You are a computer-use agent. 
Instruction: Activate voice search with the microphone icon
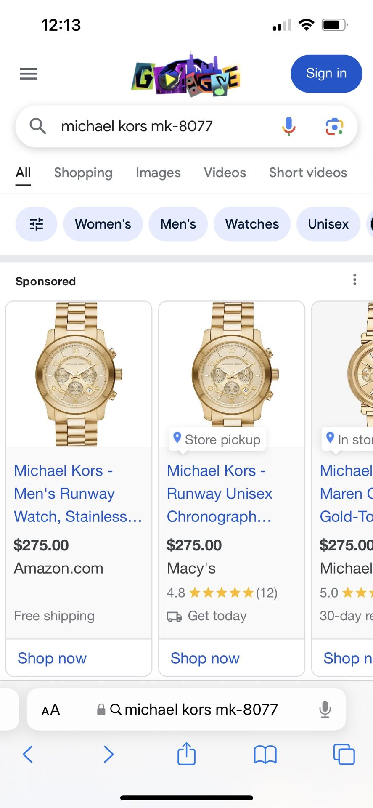tap(288, 126)
